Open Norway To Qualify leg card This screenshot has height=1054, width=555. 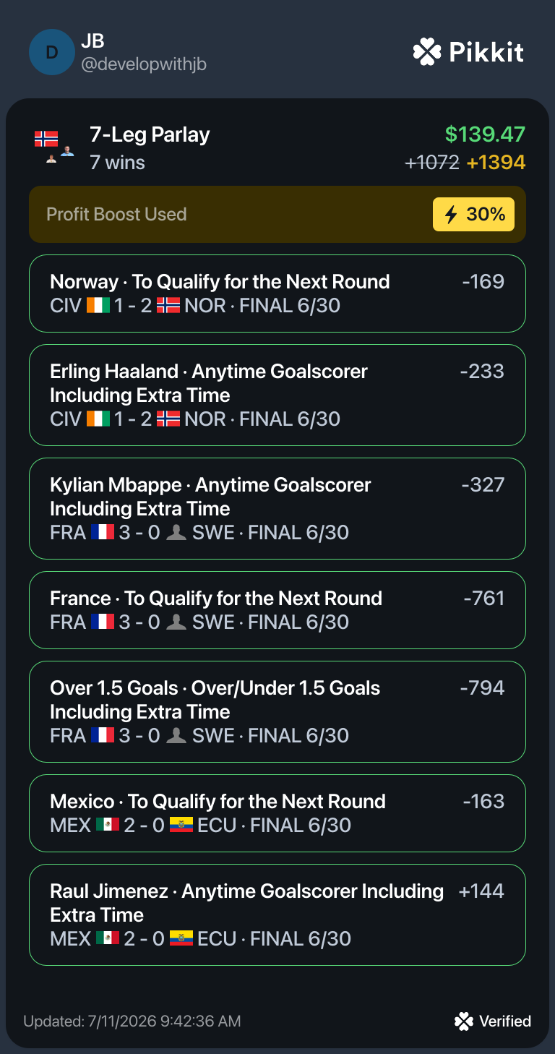[x=277, y=294]
